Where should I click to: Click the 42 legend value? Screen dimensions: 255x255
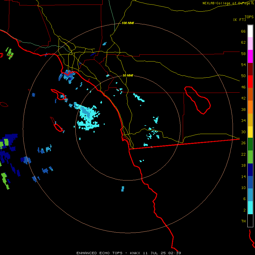243,98
